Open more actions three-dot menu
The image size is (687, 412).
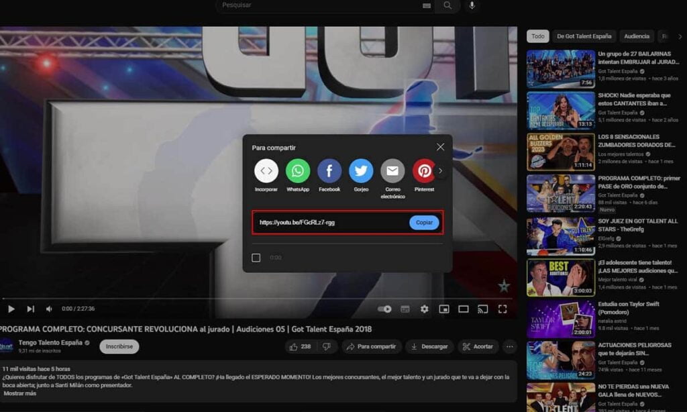510,347
